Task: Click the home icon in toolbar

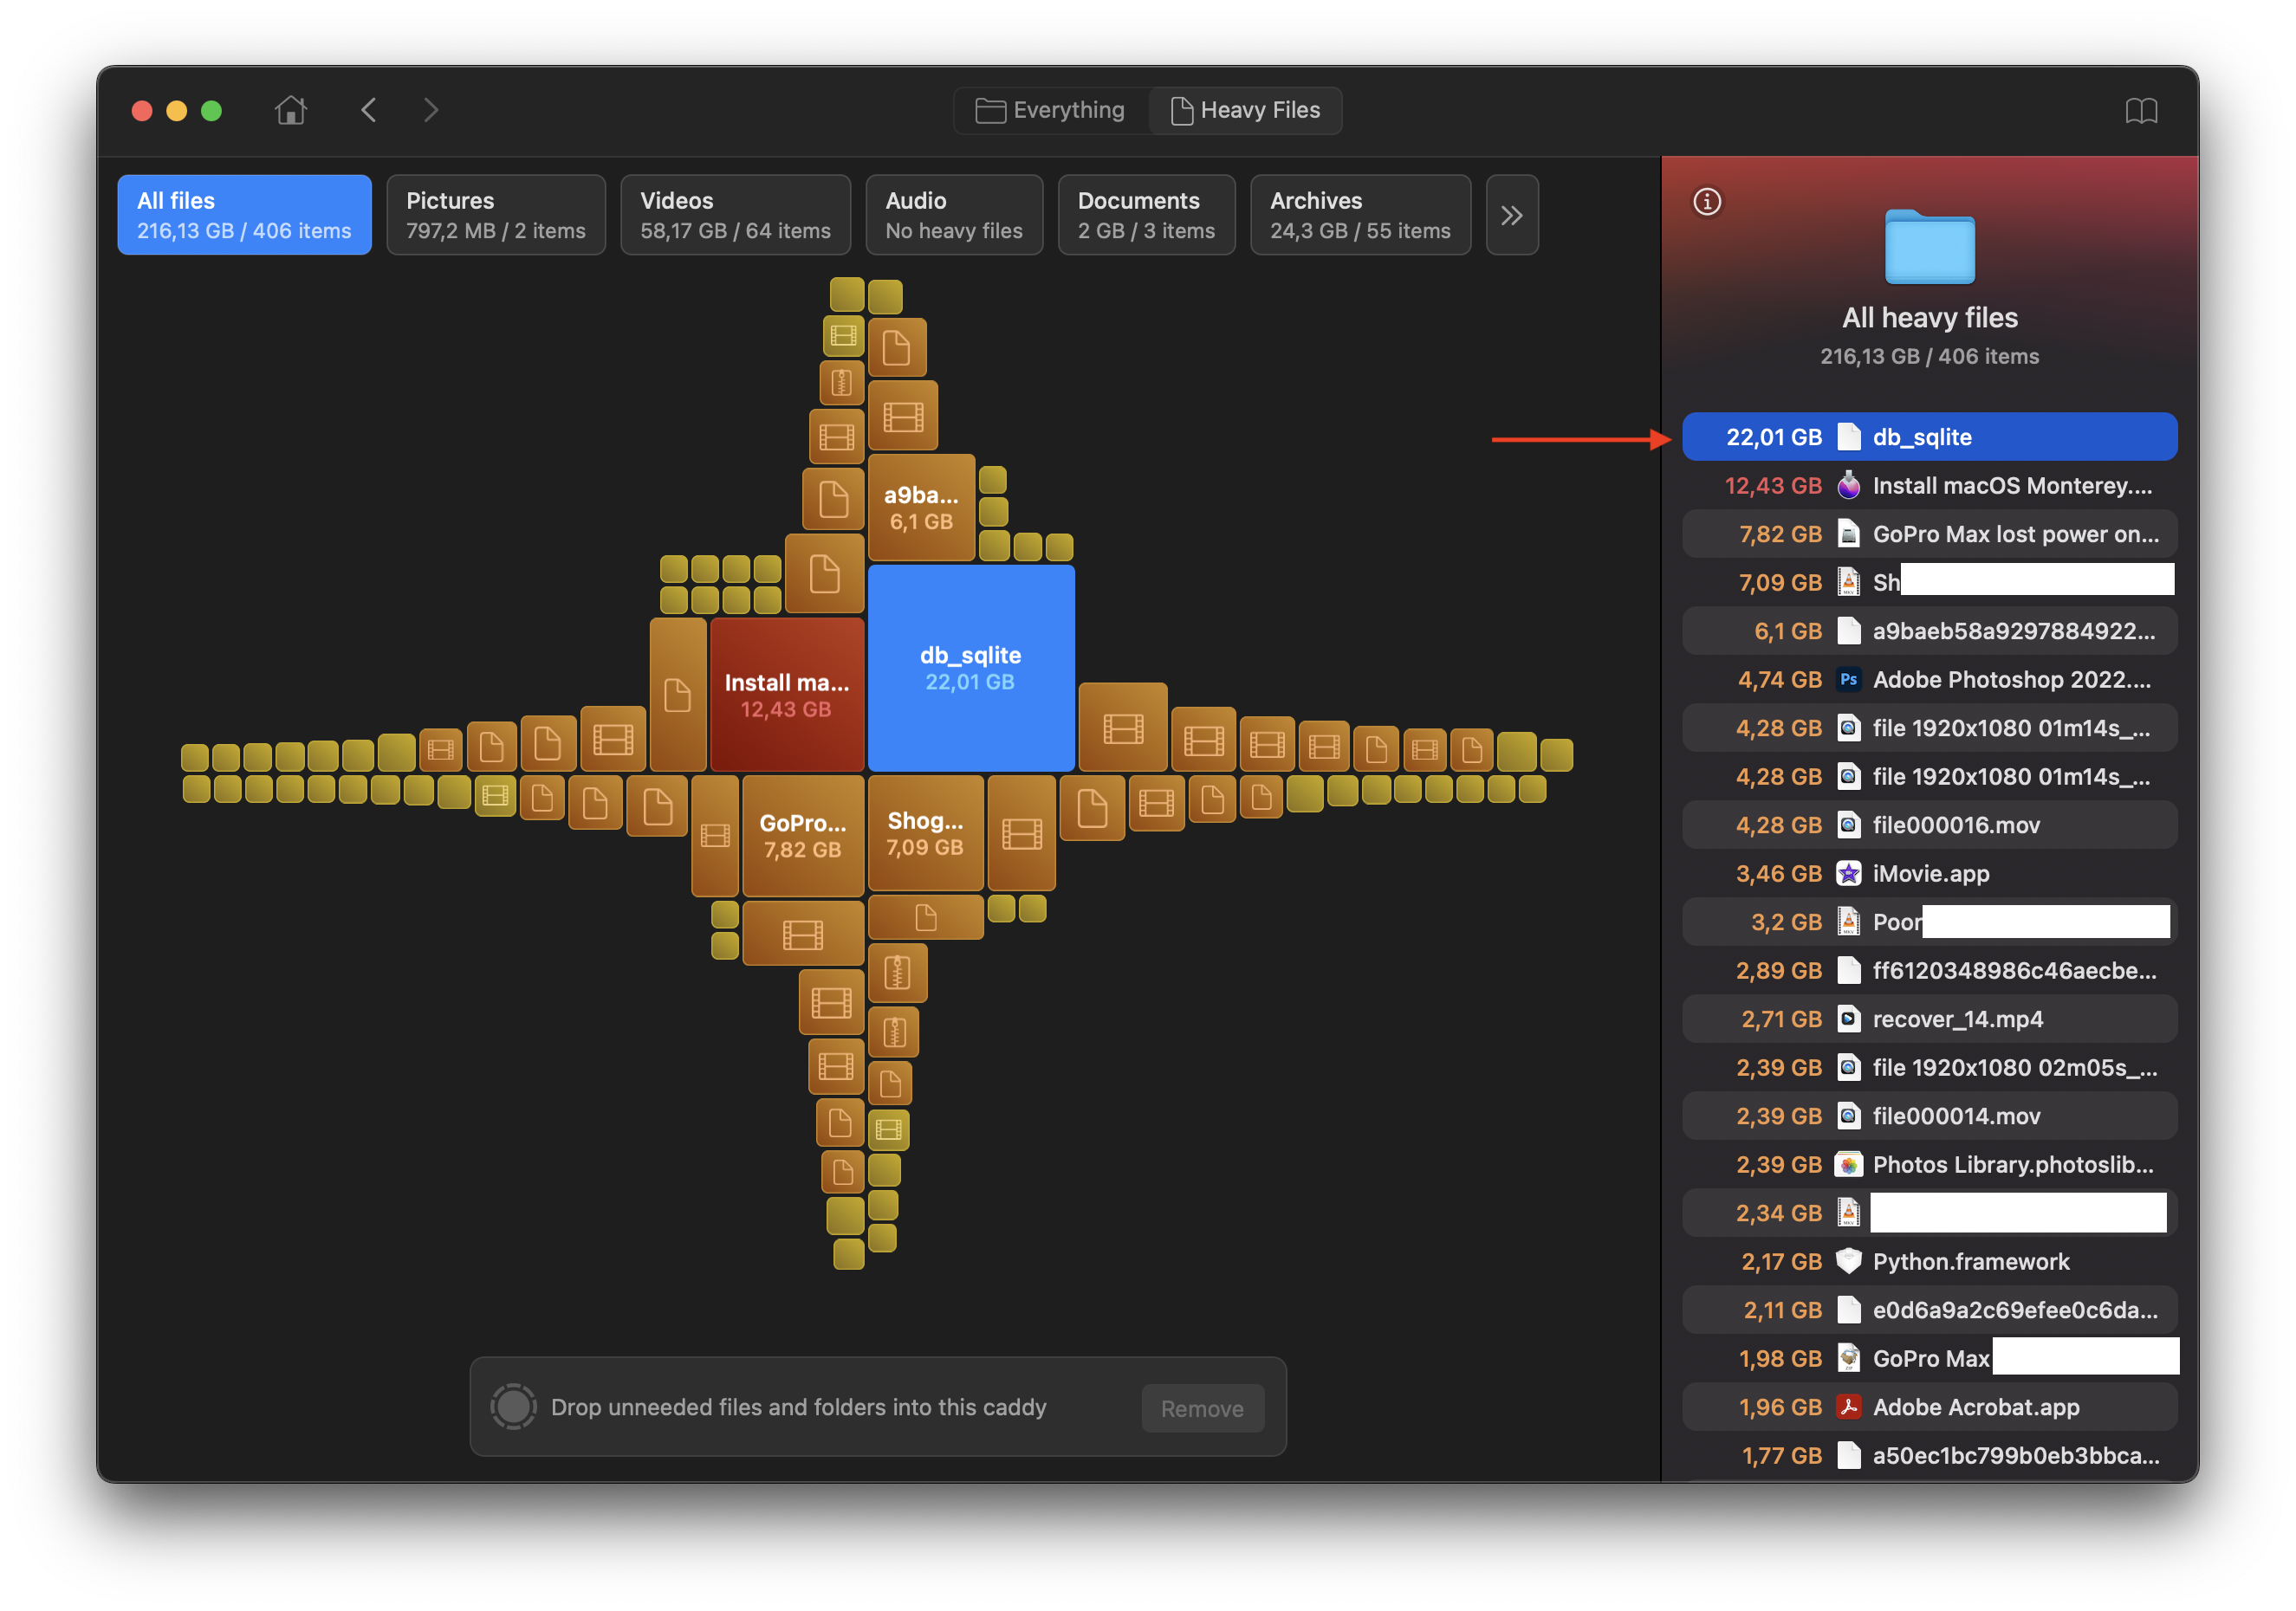Action: pyautogui.click(x=291, y=110)
